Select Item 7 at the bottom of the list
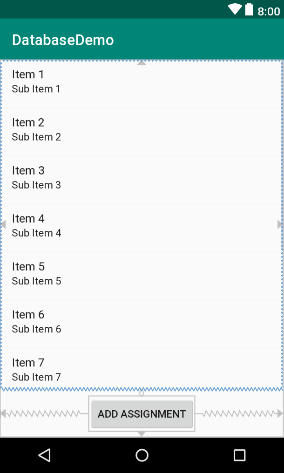This screenshot has height=473, width=284. pos(28,362)
